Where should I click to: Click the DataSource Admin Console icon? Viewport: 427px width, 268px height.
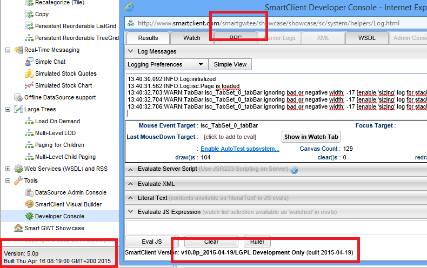(x=29, y=192)
